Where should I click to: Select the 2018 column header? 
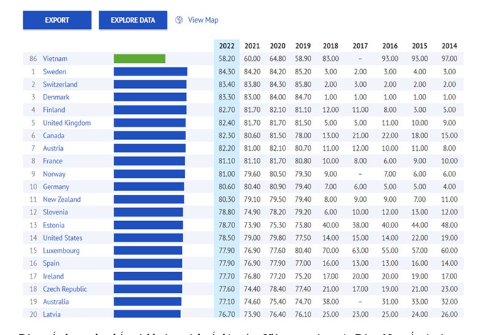[x=331, y=46]
